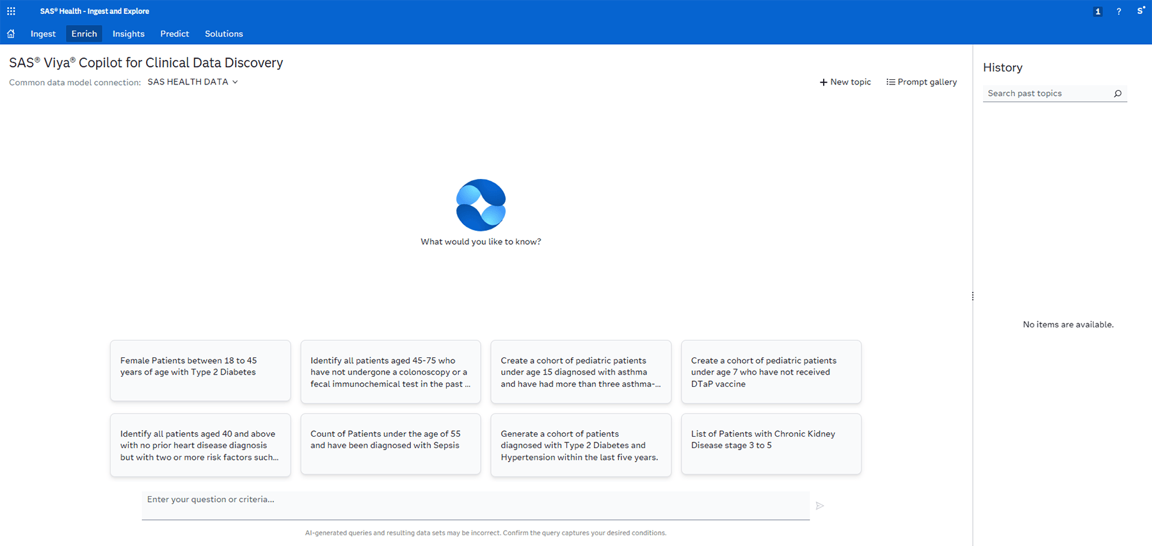The width and height of the screenshot is (1152, 546).
Task: Open the Insights tab
Action: [x=129, y=34]
